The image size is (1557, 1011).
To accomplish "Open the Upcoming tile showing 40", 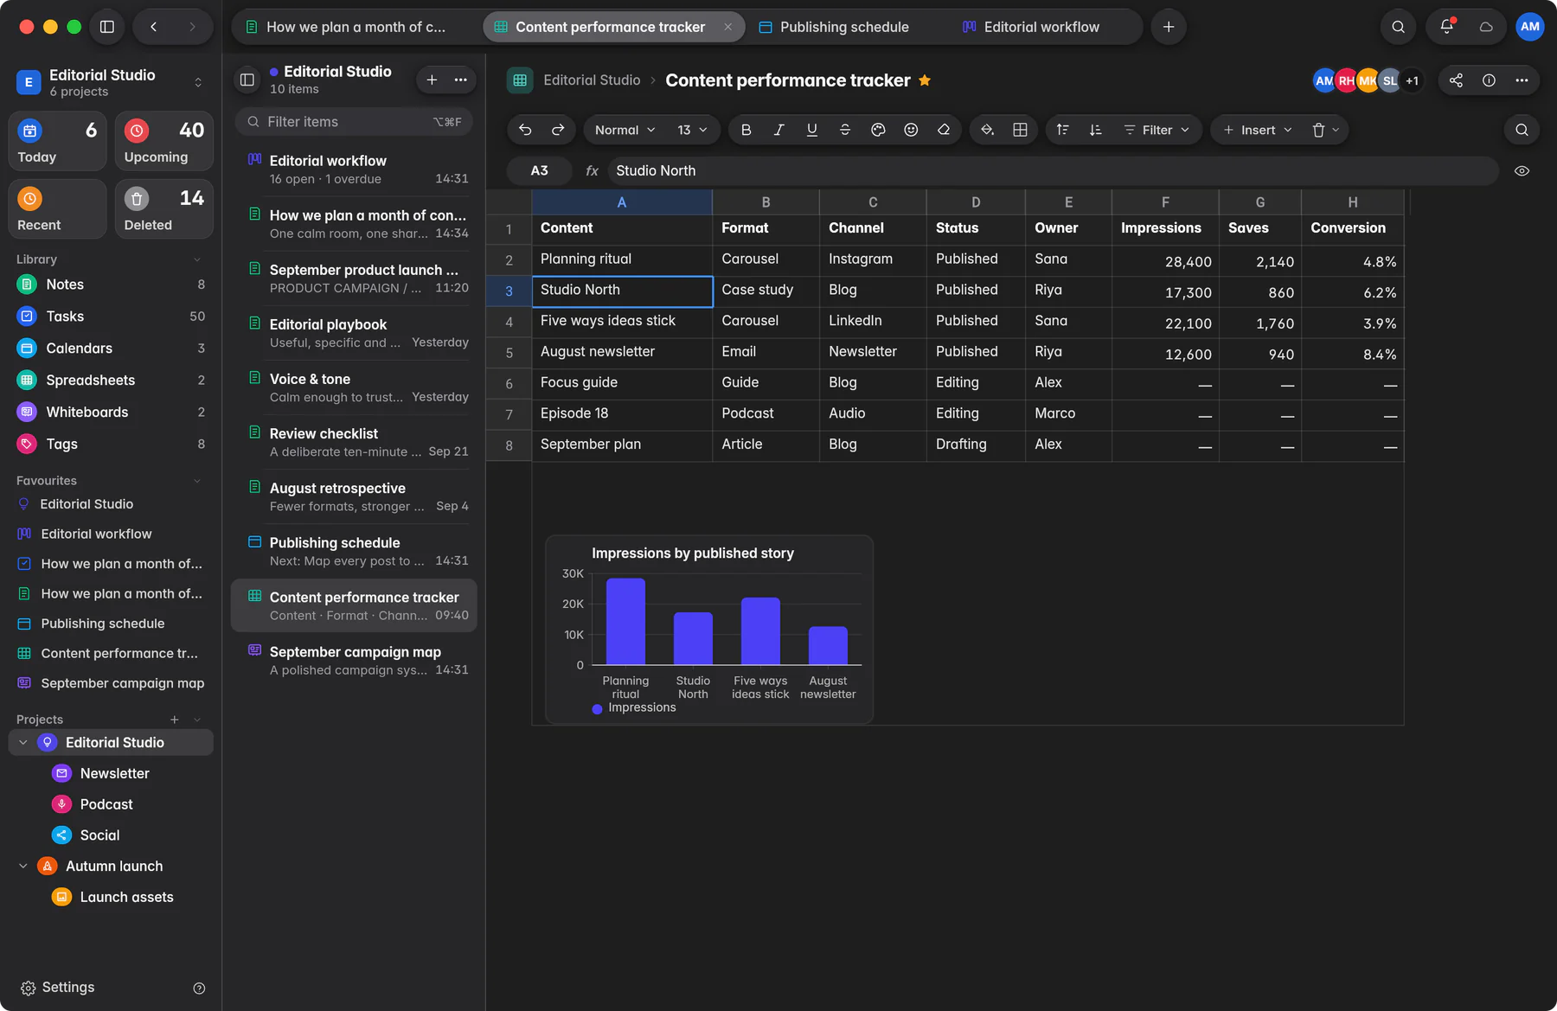I will point(164,141).
